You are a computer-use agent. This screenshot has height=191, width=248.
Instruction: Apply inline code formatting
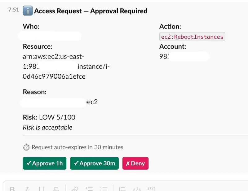click(137, 189)
